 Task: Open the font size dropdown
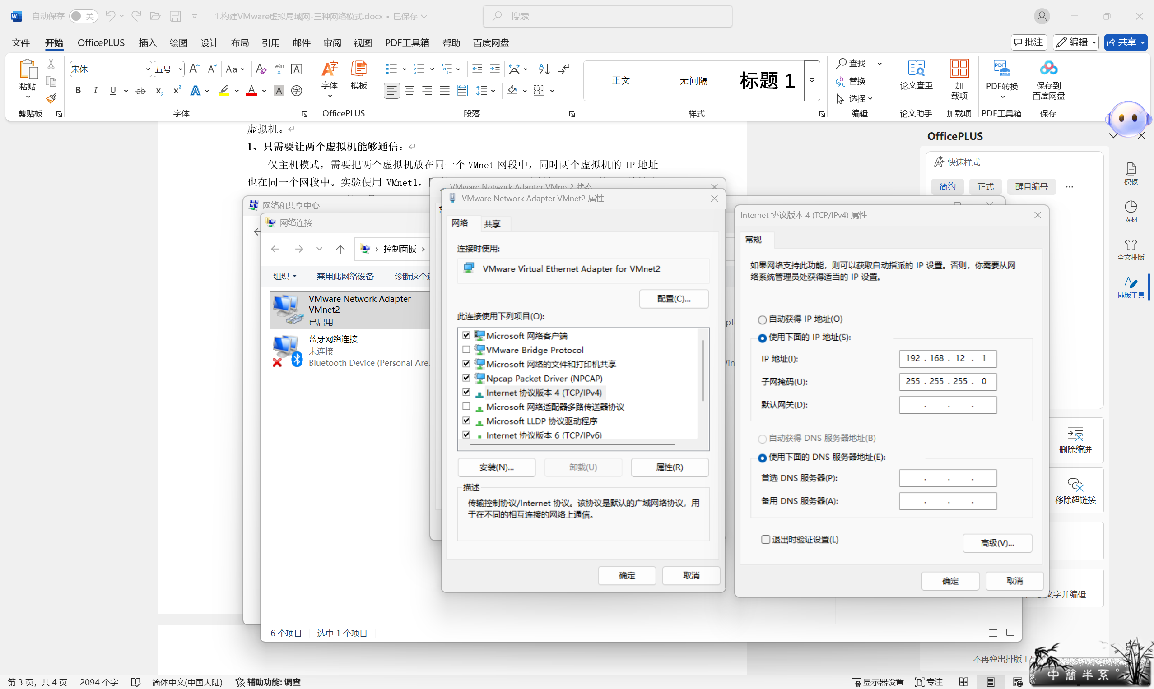[180, 69]
